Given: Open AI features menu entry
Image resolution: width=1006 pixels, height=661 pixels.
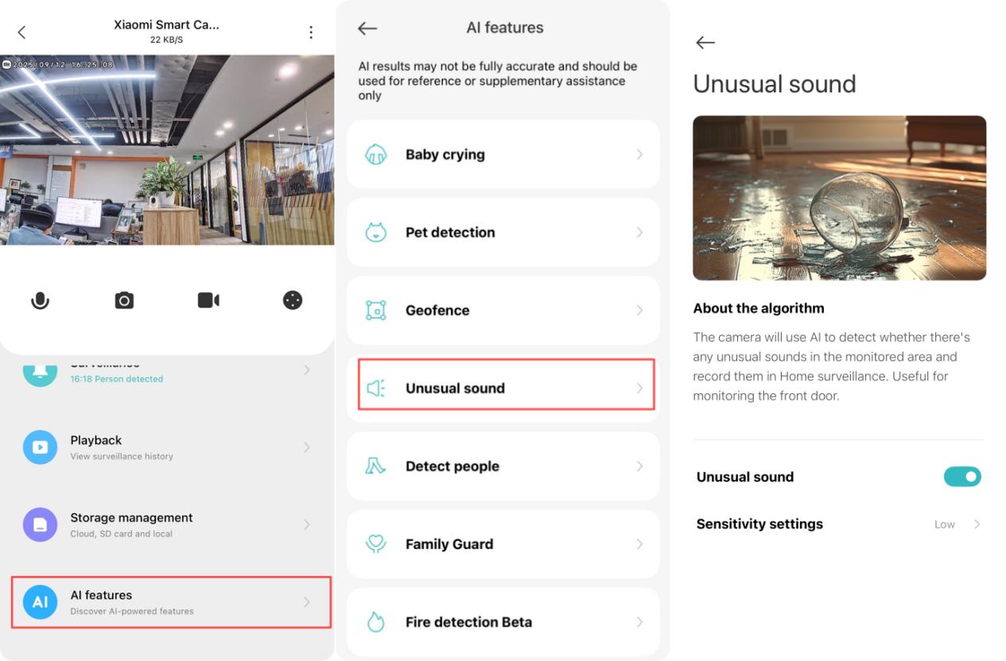Looking at the screenshot, I should 172,602.
